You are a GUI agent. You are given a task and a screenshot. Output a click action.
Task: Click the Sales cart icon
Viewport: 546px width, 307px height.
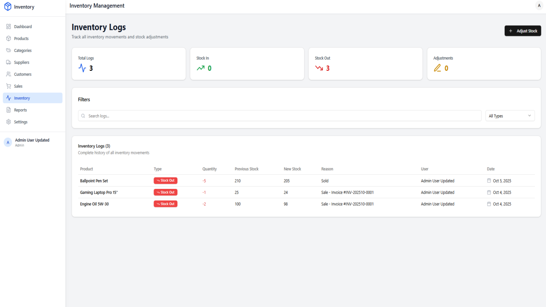click(x=9, y=86)
